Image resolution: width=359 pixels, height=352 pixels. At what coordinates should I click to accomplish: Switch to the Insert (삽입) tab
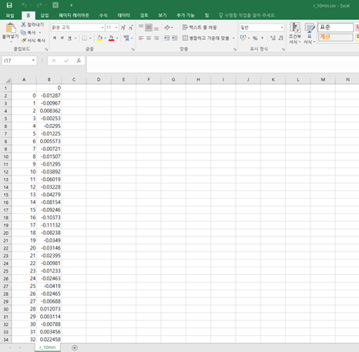45,15
